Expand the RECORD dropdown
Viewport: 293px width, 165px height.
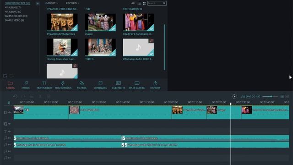coord(72,3)
